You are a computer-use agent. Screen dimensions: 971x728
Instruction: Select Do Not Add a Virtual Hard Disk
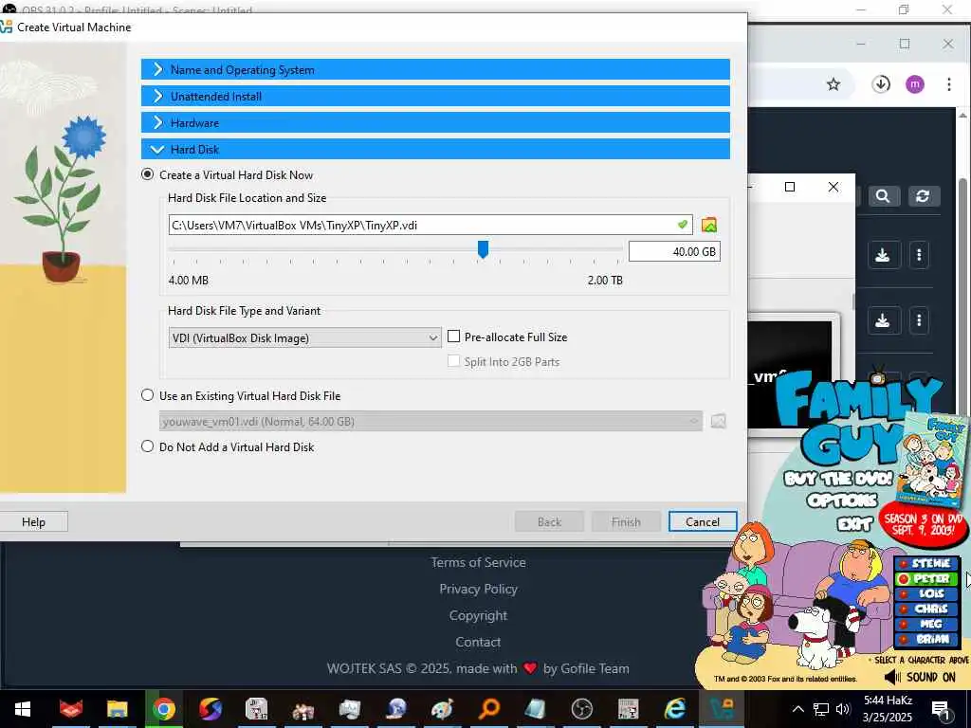click(147, 446)
